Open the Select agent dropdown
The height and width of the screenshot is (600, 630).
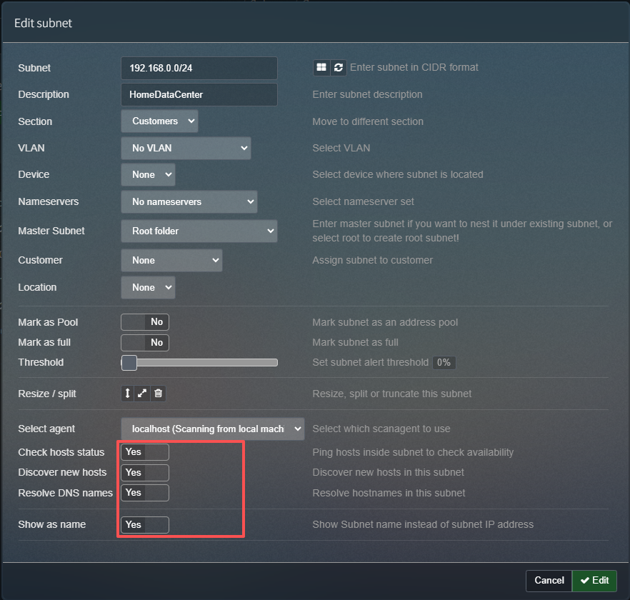(212, 429)
